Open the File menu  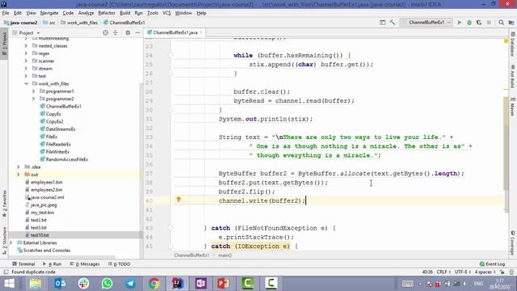point(6,13)
